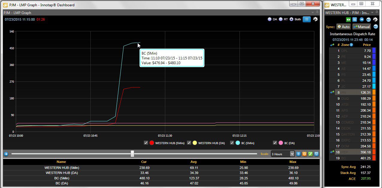Click the orange icon beside the Scale dropdown
Viewport: 382px width, 188px height.
click(x=304, y=154)
